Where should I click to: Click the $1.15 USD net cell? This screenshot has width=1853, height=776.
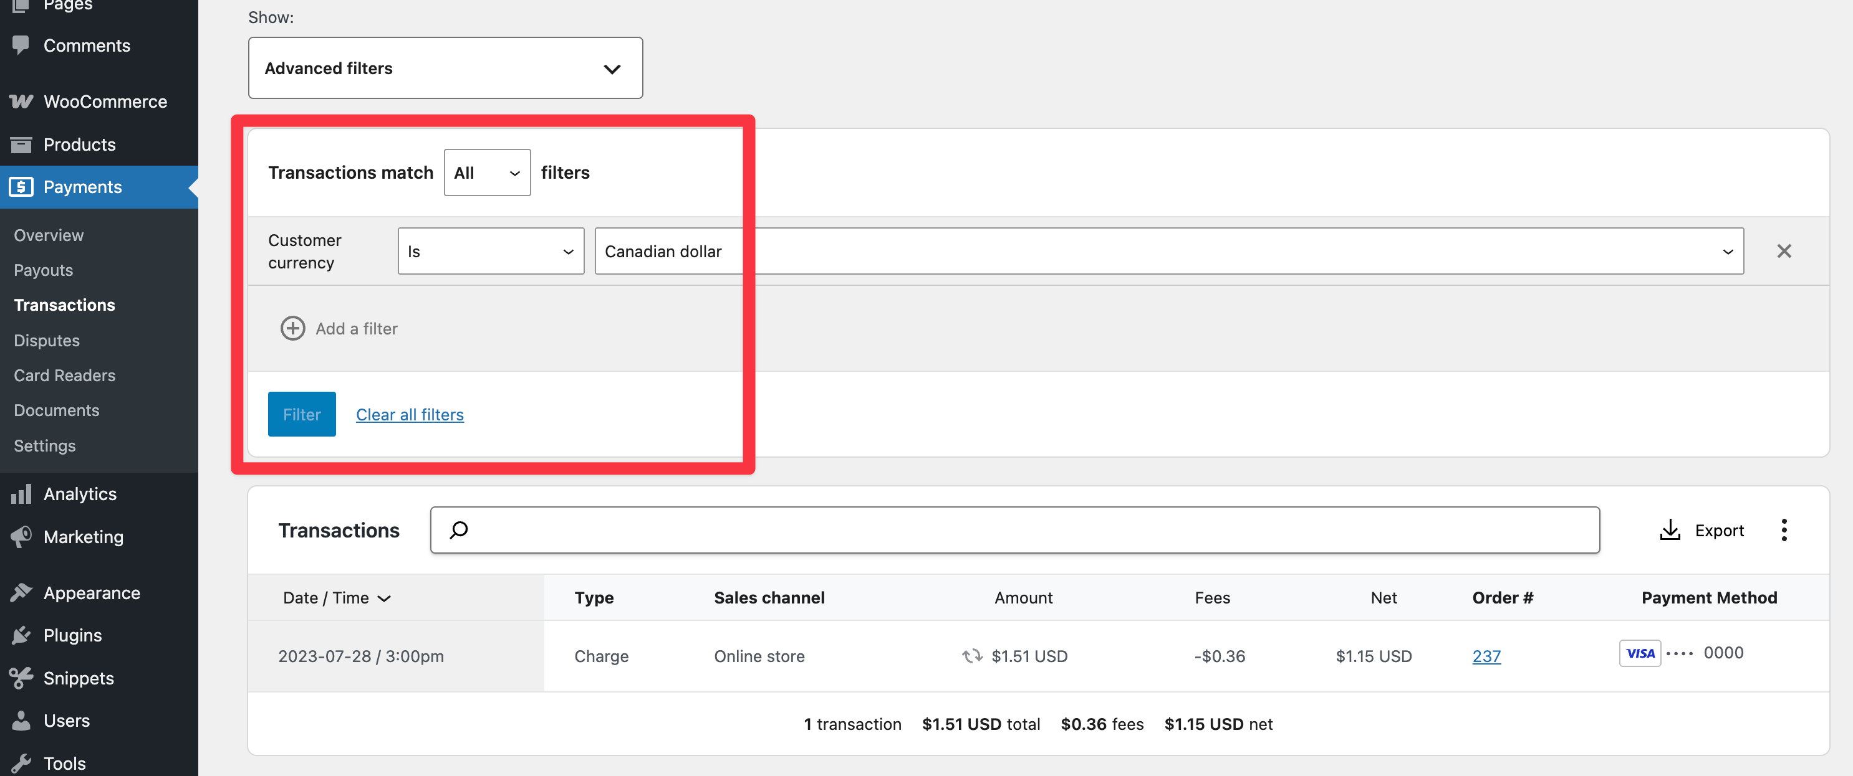point(1373,656)
